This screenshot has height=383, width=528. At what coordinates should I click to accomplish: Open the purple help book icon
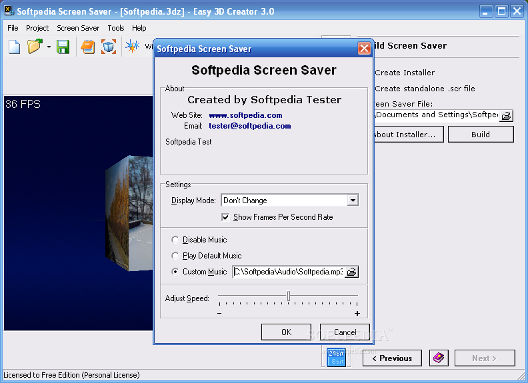439,358
